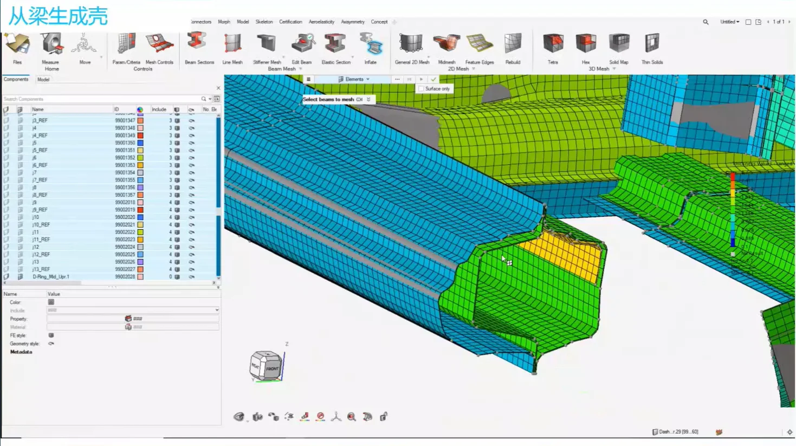Confirm with the green checkmark button
The width and height of the screenshot is (796, 446).
pyautogui.click(x=433, y=79)
